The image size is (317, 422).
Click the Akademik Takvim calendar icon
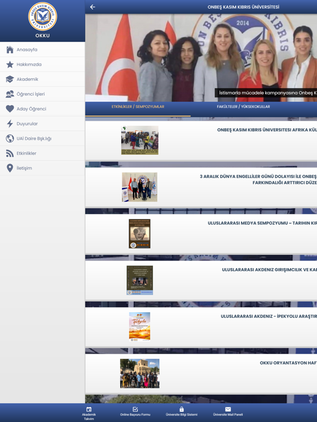tap(89, 409)
